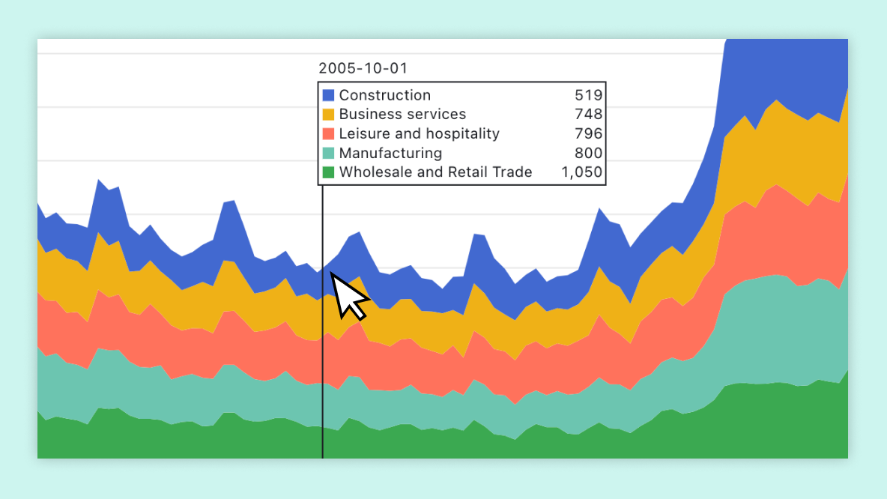Click the red Leisure and hospitality legend swatch
This screenshot has height=499, width=887.
coord(327,133)
